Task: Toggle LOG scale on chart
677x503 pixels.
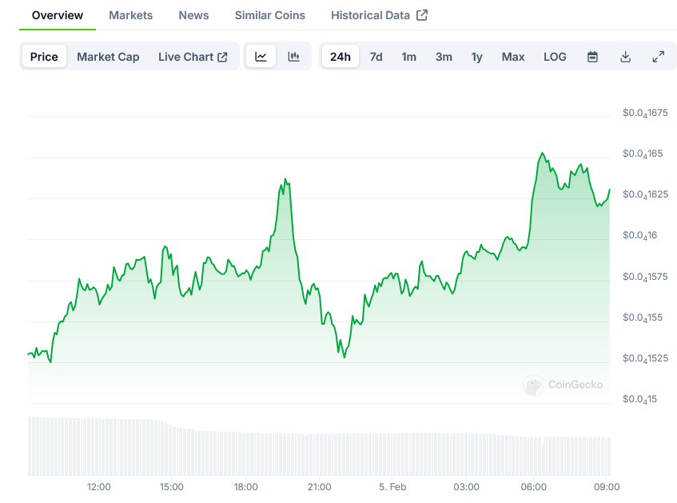Action: pyautogui.click(x=555, y=57)
